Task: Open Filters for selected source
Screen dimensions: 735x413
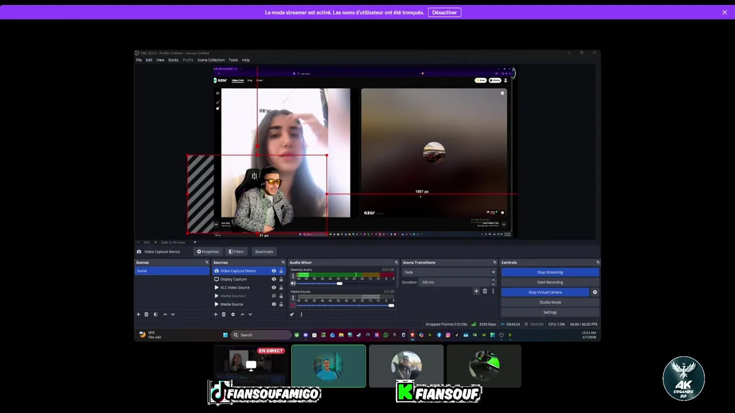Action: click(x=236, y=251)
